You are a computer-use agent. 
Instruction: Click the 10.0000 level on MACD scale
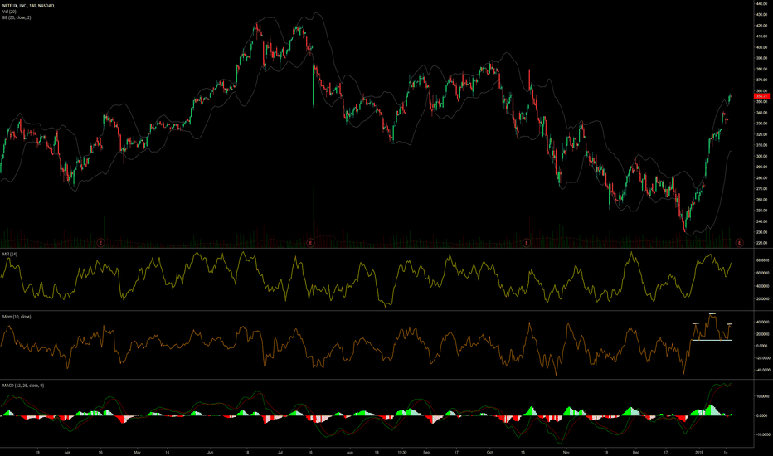click(762, 395)
